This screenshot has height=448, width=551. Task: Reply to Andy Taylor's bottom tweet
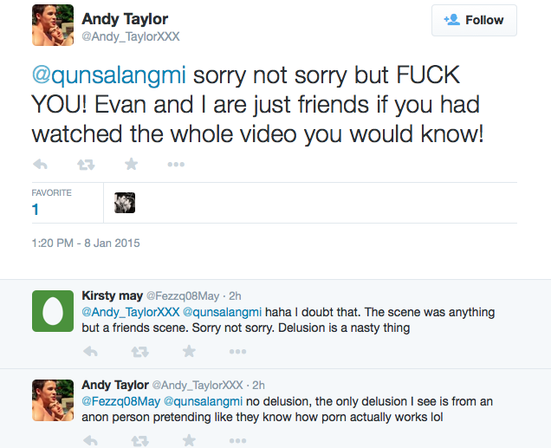pyautogui.click(x=91, y=440)
